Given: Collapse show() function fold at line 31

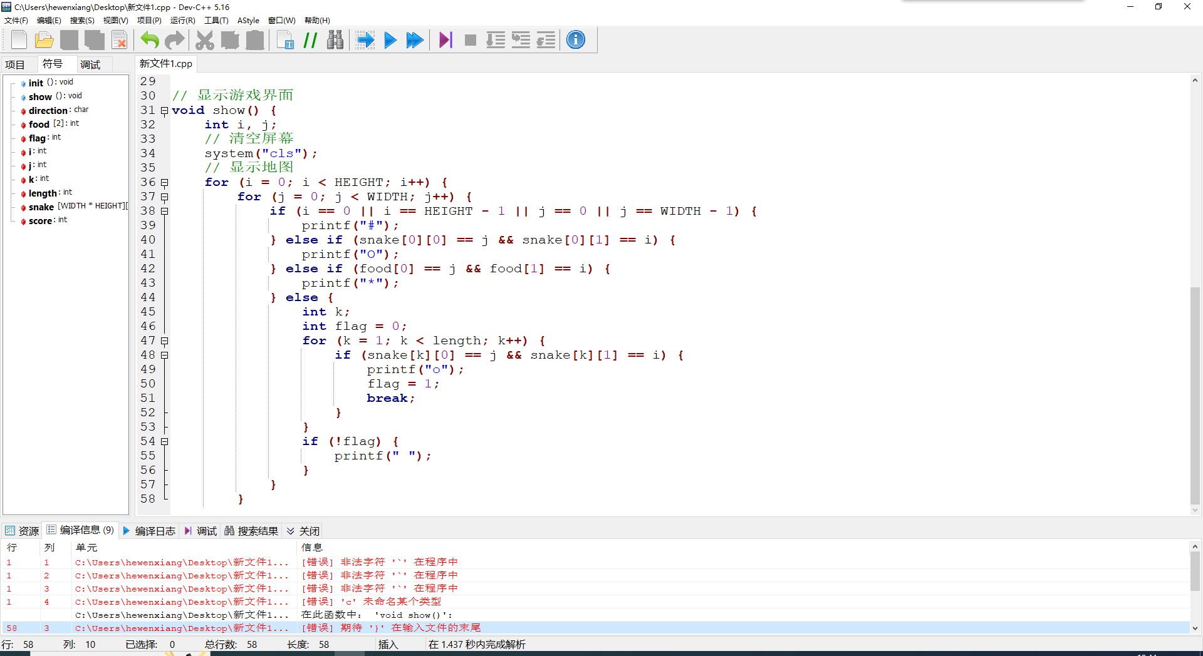Looking at the screenshot, I should coord(164,111).
